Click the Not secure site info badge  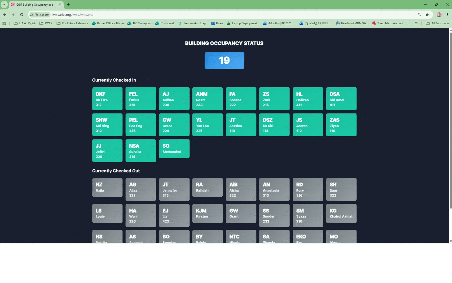point(40,15)
